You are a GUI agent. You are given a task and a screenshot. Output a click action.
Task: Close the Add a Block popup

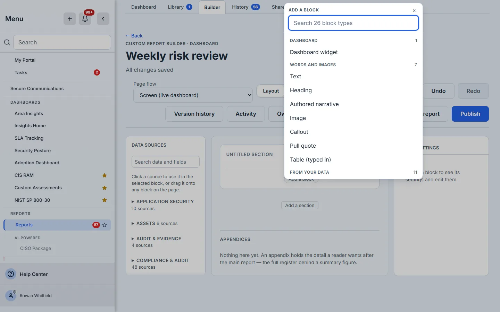414,10
